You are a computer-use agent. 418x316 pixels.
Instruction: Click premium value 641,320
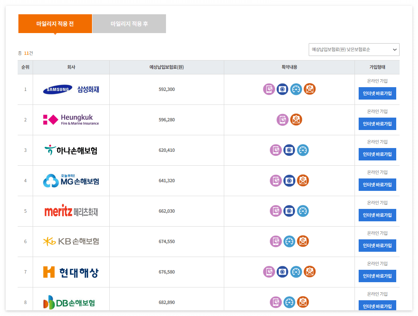pos(167,180)
